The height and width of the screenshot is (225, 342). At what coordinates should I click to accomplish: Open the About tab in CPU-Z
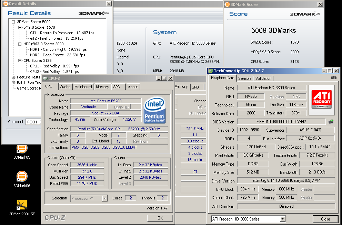pos(133,87)
